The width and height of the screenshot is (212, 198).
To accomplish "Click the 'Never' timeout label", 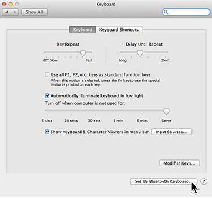I will (166, 121).
